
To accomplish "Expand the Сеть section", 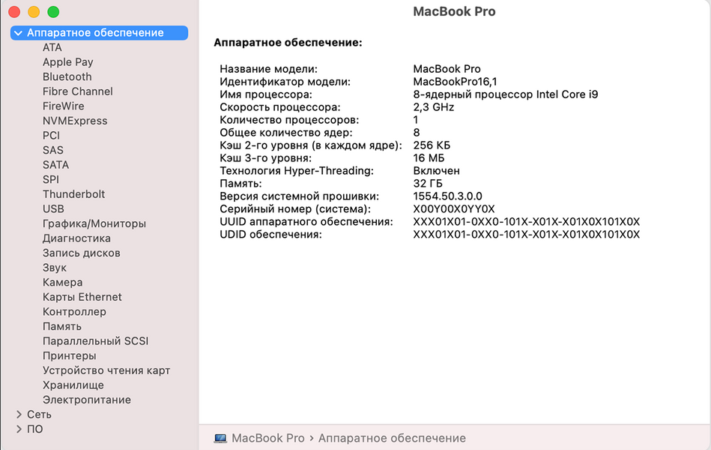I will (19, 415).
